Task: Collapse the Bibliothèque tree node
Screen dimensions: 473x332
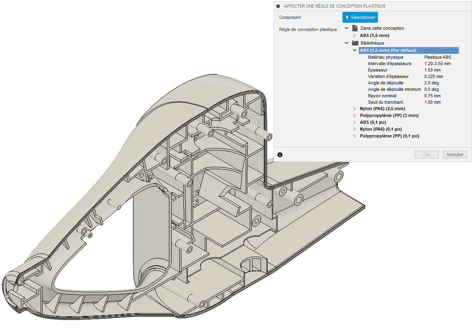Action: coord(346,43)
